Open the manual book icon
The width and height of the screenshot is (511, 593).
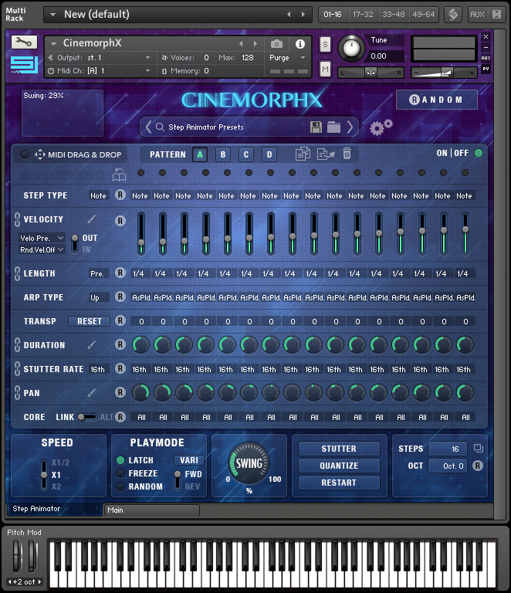click(120, 175)
